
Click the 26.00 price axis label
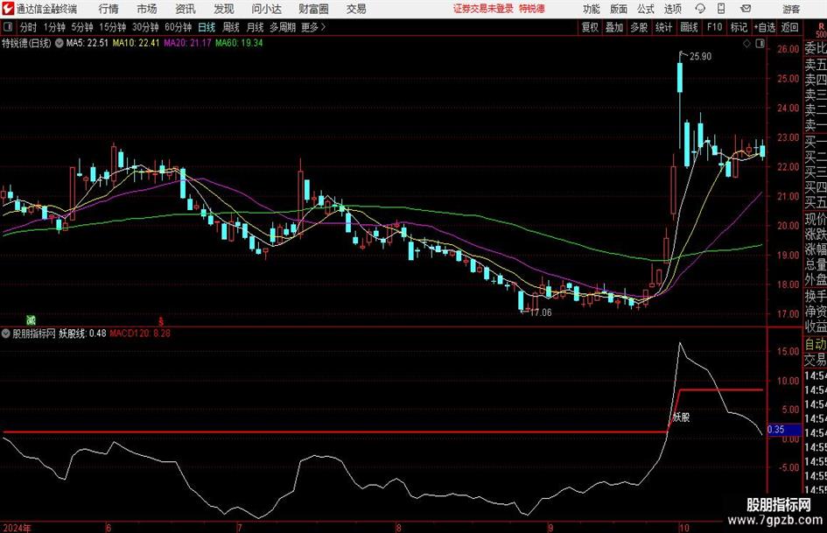point(788,49)
